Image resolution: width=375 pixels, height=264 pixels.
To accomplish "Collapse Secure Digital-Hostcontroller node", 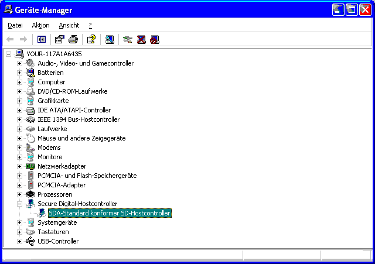I will pos(19,204).
